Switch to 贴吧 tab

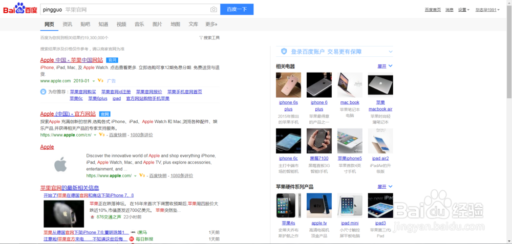pyautogui.click(x=85, y=24)
